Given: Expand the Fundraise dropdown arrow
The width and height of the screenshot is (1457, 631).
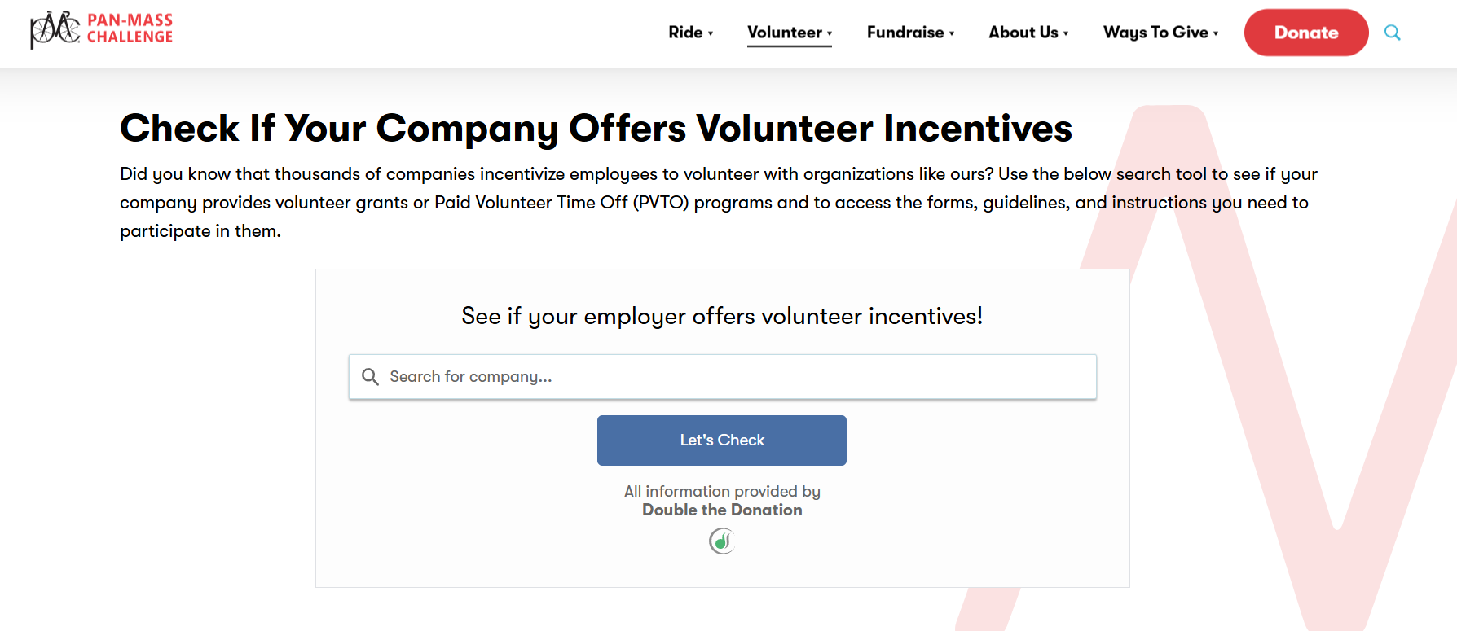Looking at the screenshot, I should pos(952,33).
